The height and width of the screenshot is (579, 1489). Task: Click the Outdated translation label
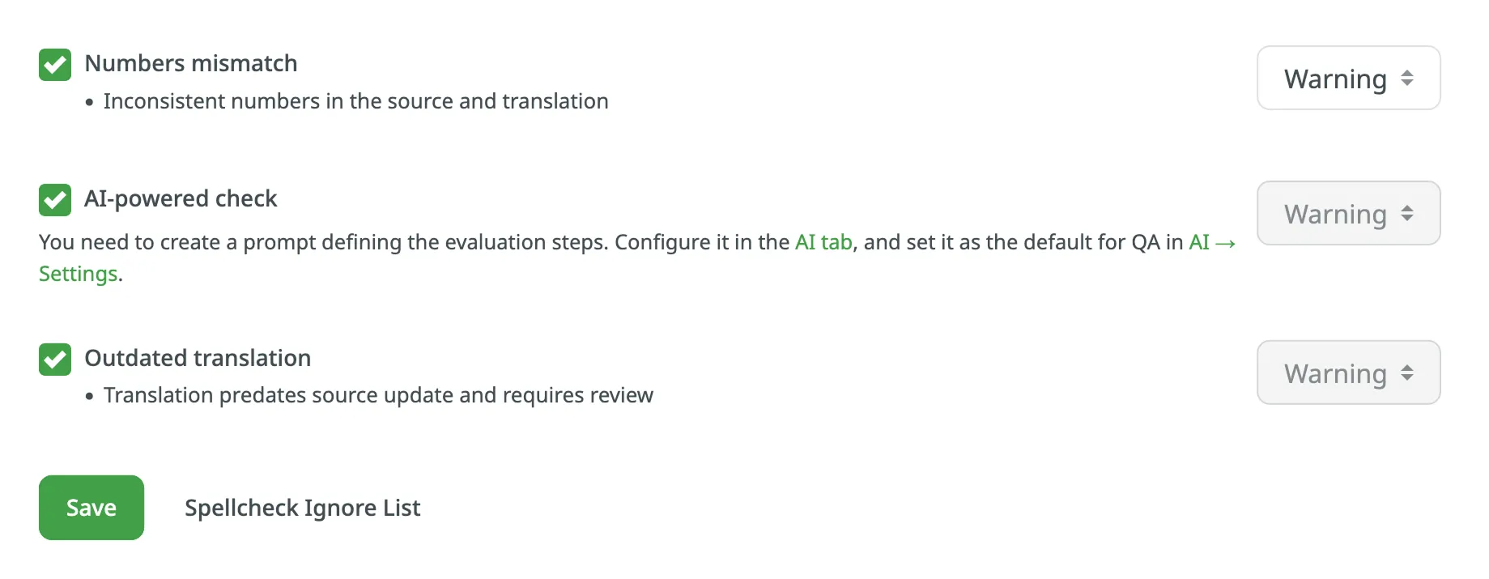198,358
